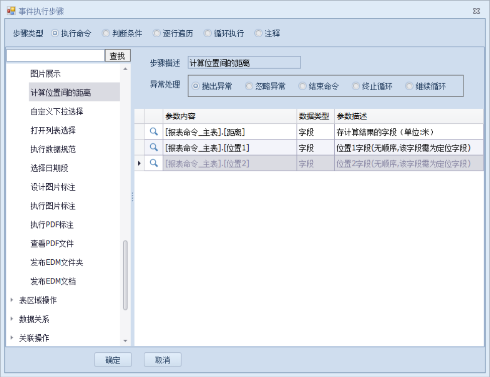Click the 确定 button

(x=113, y=360)
